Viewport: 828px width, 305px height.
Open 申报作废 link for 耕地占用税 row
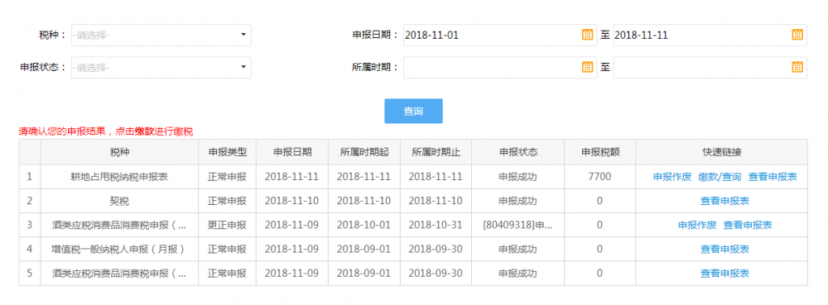pyautogui.click(x=672, y=177)
